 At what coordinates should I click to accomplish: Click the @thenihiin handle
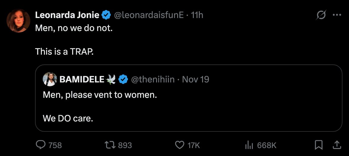click(x=153, y=79)
